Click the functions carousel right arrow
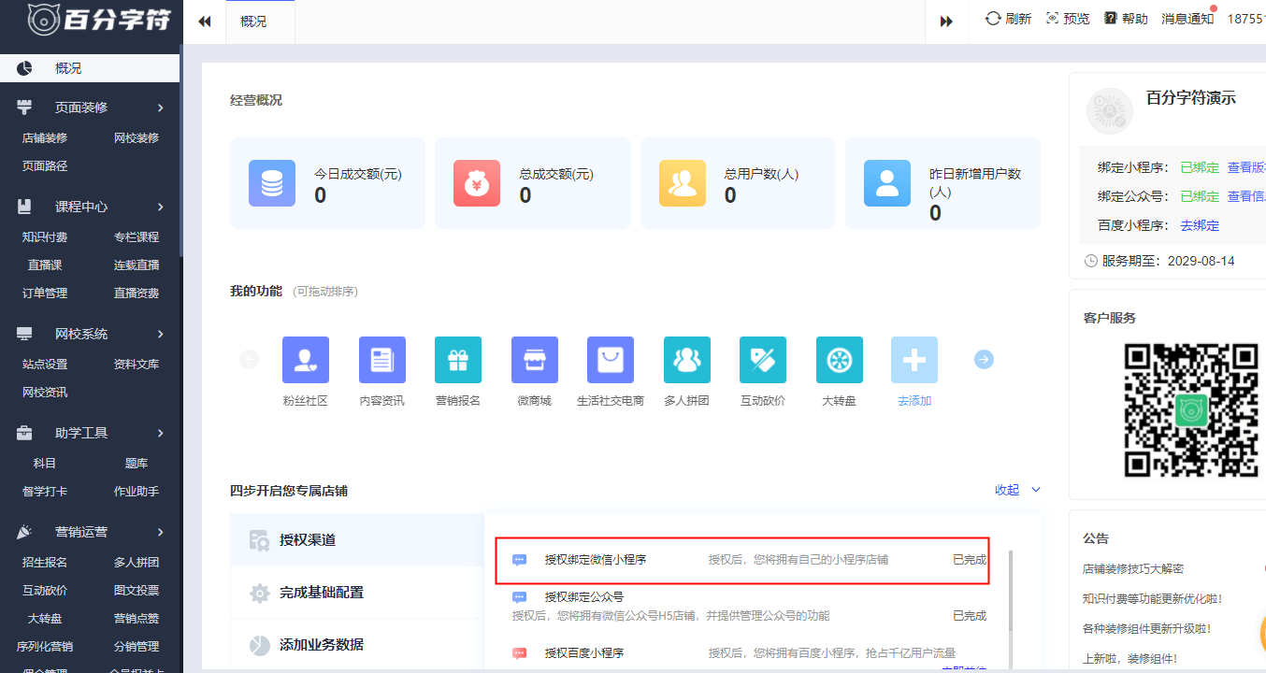This screenshot has height=673, width=1266. click(984, 359)
